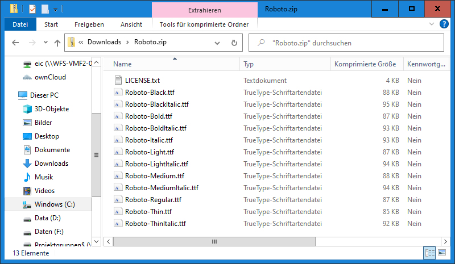
Task: Switch to the large icons view button
Action: [442, 253]
